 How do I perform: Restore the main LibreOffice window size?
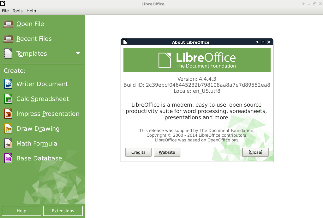(314, 4)
